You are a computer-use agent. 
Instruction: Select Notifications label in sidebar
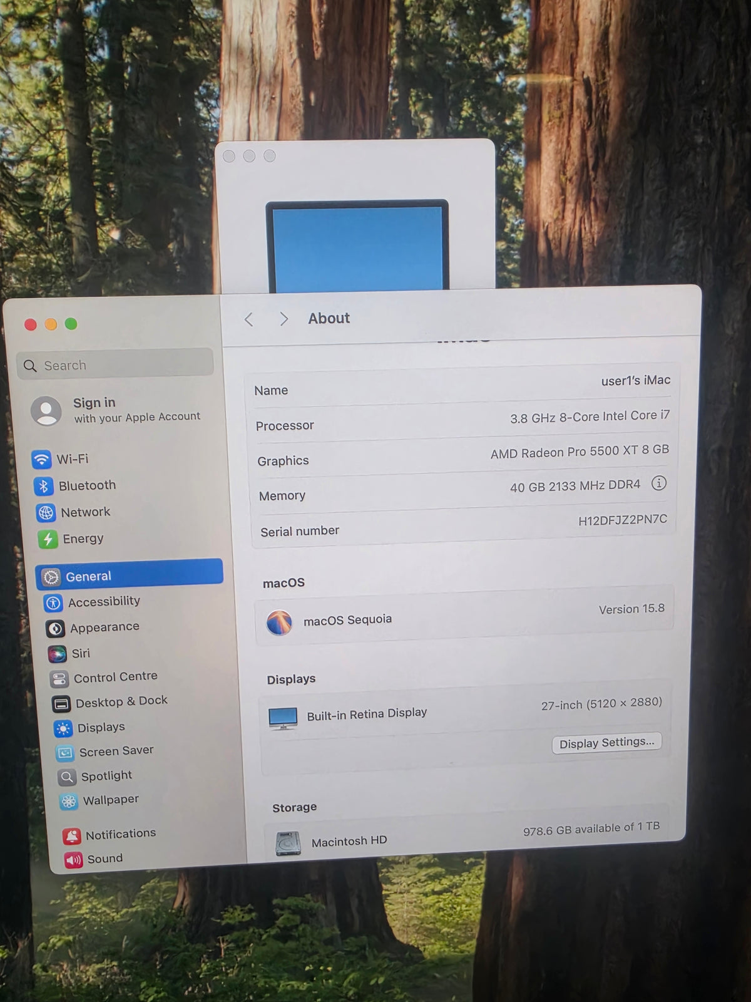pos(121,834)
